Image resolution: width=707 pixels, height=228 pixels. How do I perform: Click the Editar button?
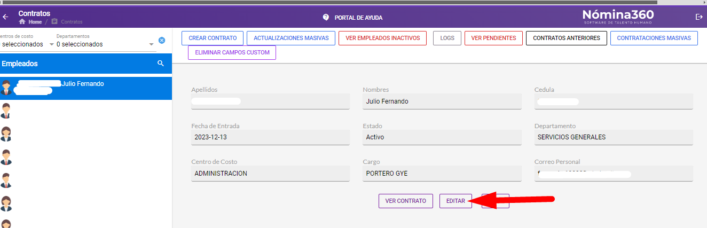(x=455, y=201)
